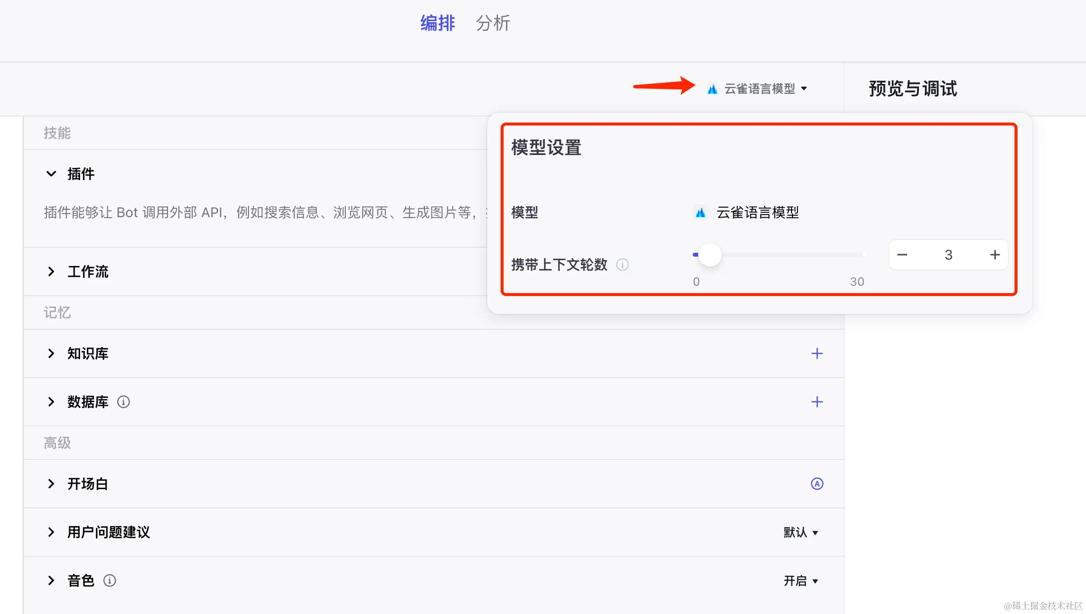1086x614 pixels.
Task: Collapse the 插件 section
Action: coord(51,174)
